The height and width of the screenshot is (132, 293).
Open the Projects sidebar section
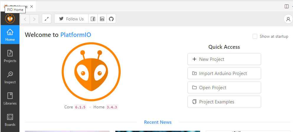tap(10, 56)
